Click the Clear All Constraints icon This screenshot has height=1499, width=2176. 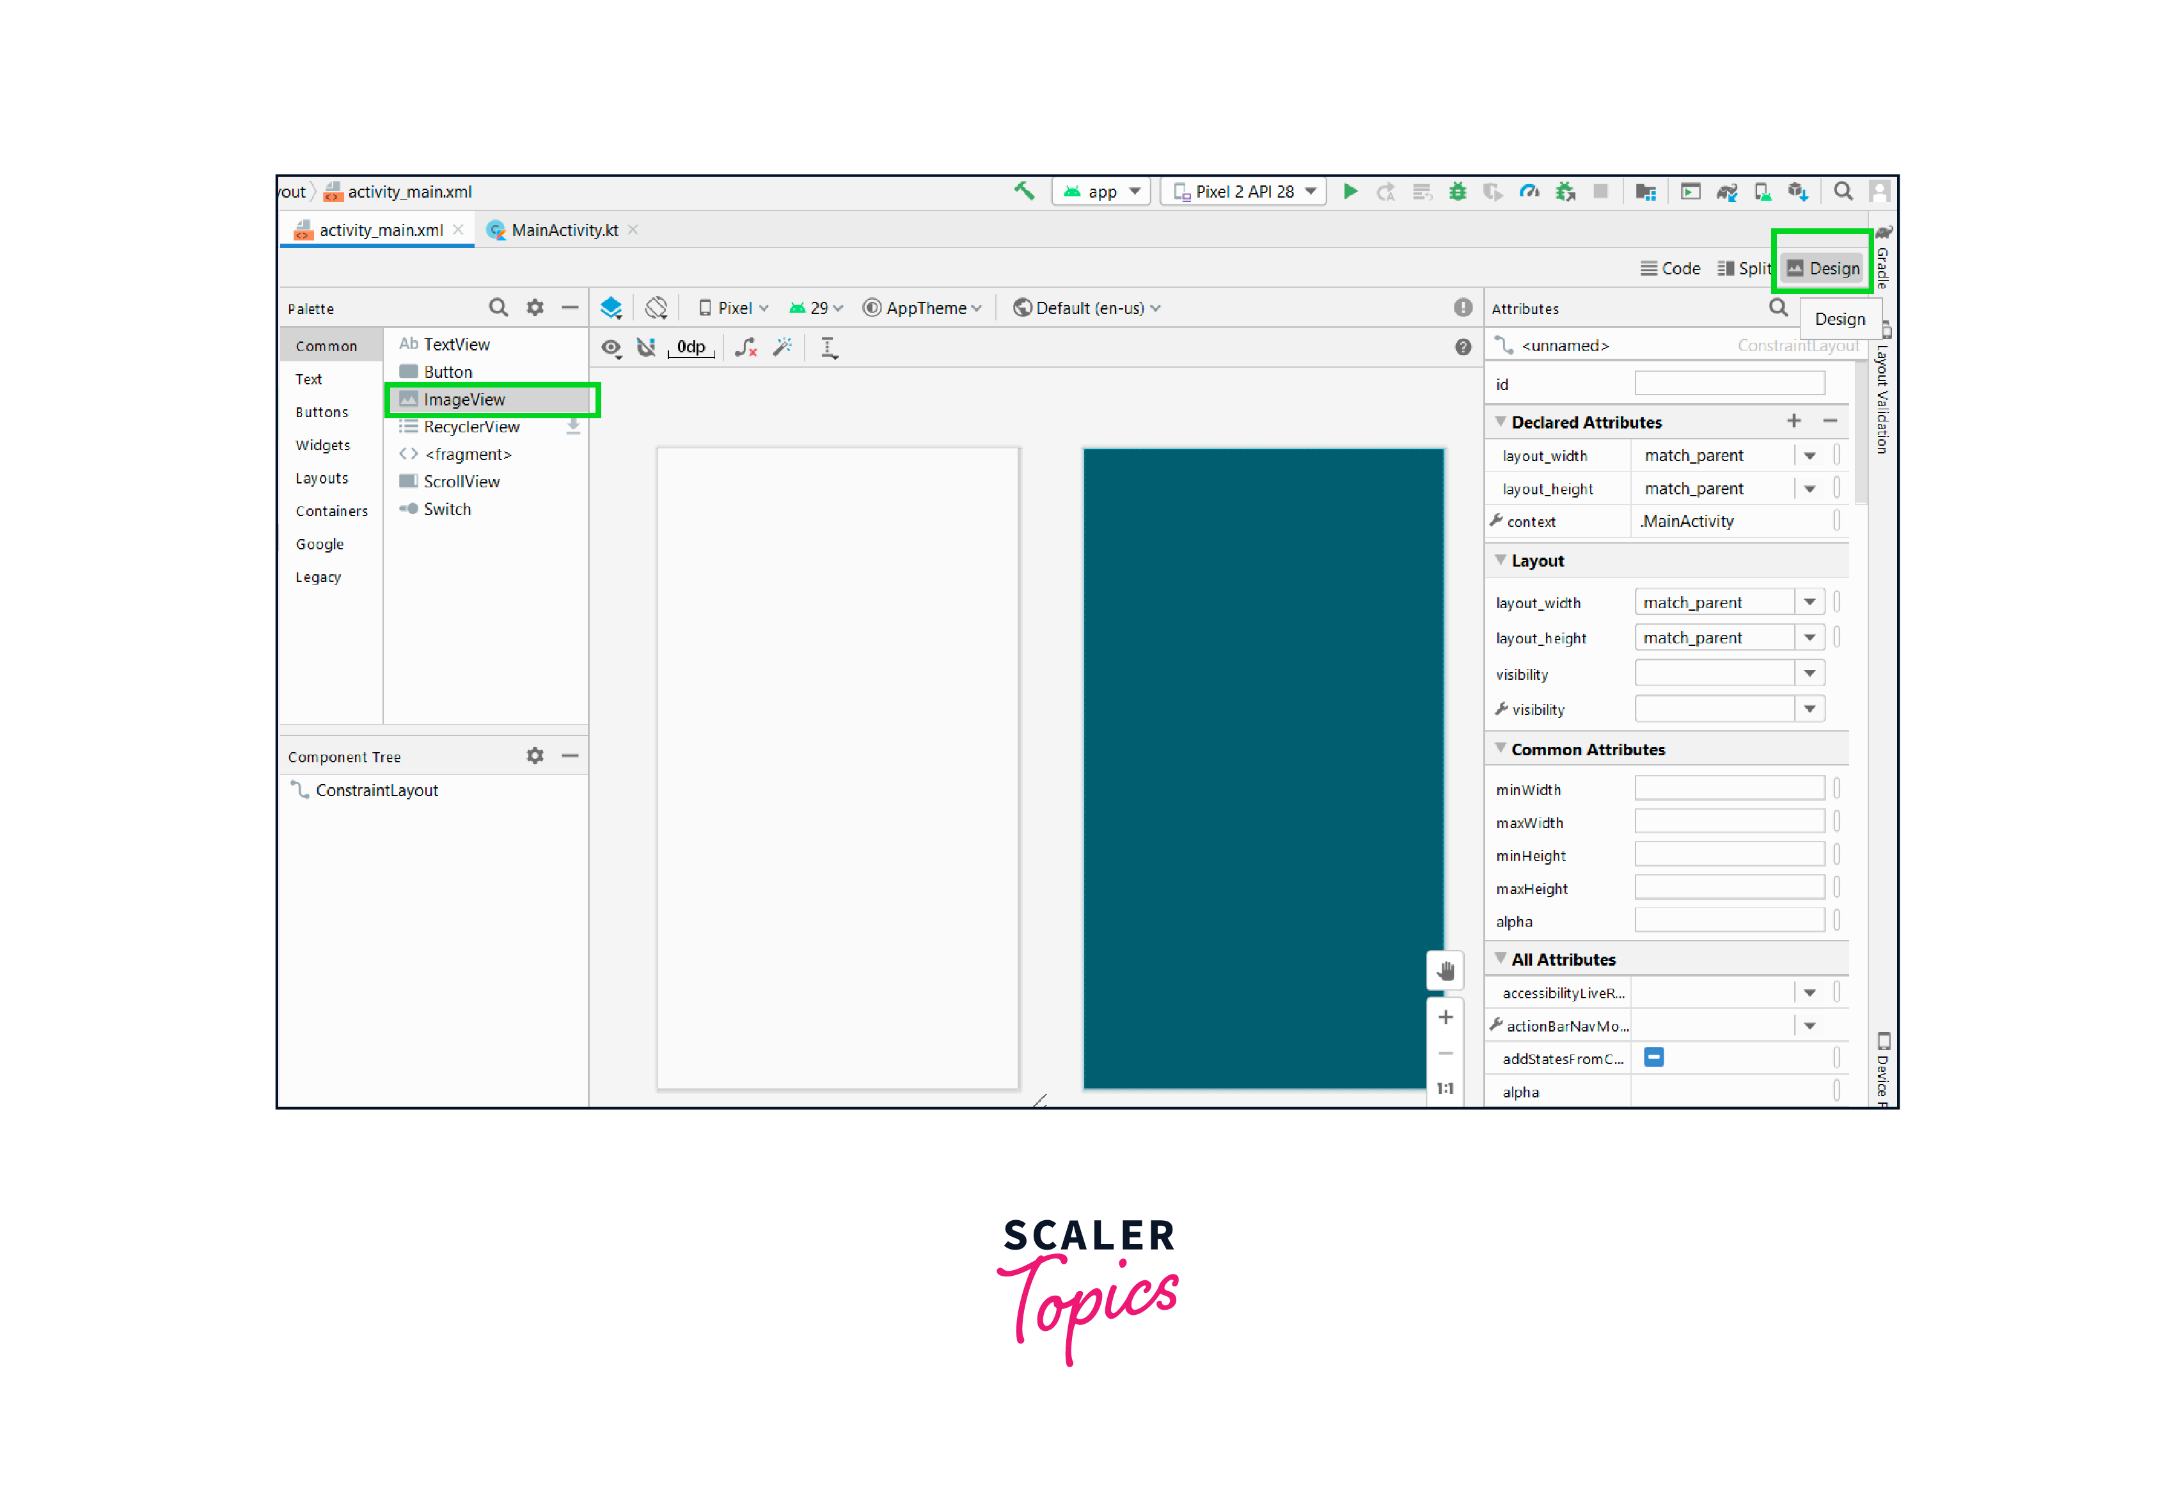[x=746, y=347]
